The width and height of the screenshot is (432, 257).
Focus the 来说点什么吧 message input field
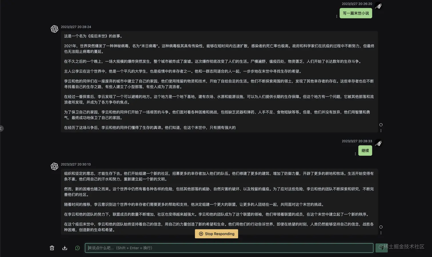click(x=229, y=248)
